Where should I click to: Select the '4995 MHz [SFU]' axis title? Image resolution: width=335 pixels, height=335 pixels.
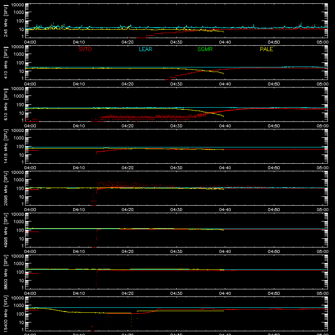[6, 230]
